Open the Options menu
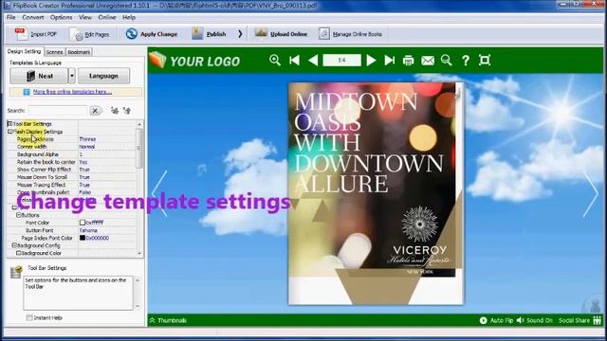 coord(61,17)
